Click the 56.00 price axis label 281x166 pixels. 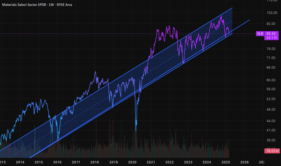click(x=271, y=89)
